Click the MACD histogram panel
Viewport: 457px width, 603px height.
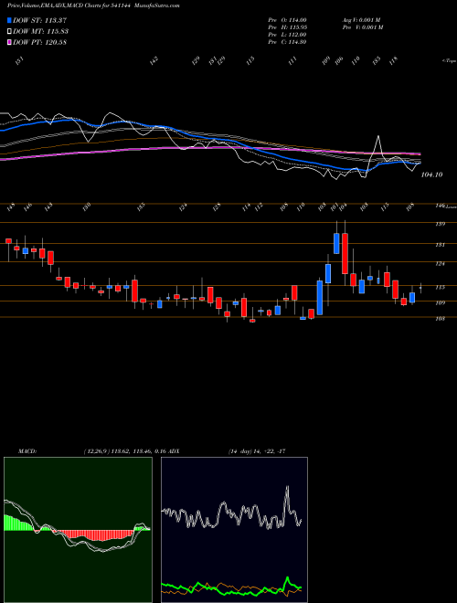point(78,530)
